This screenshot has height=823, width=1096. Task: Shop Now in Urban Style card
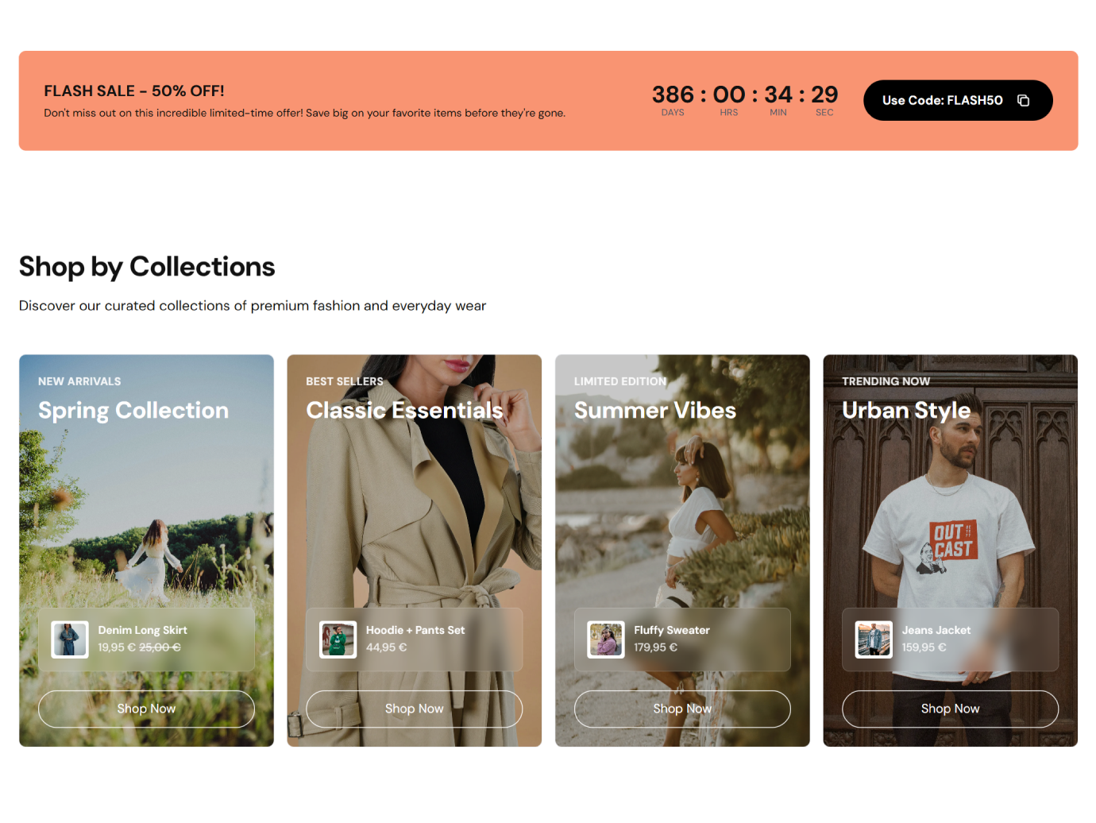(x=951, y=709)
